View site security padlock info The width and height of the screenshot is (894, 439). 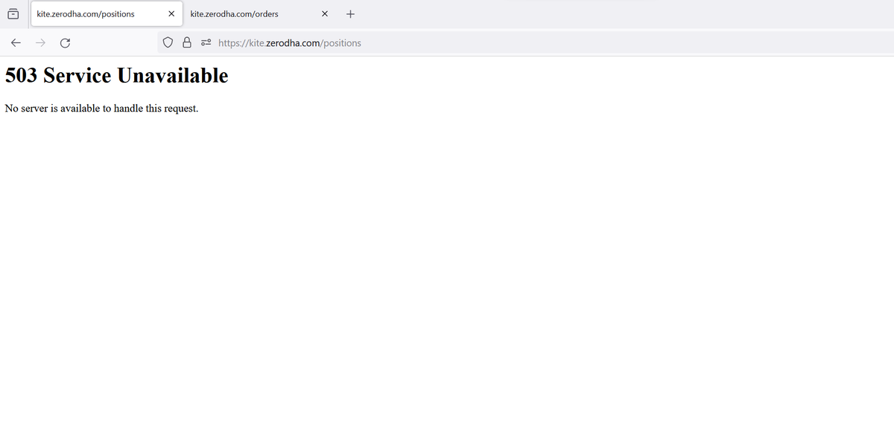tap(188, 43)
